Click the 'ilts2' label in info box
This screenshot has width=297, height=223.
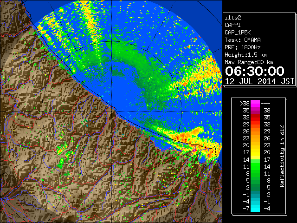click(233, 18)
